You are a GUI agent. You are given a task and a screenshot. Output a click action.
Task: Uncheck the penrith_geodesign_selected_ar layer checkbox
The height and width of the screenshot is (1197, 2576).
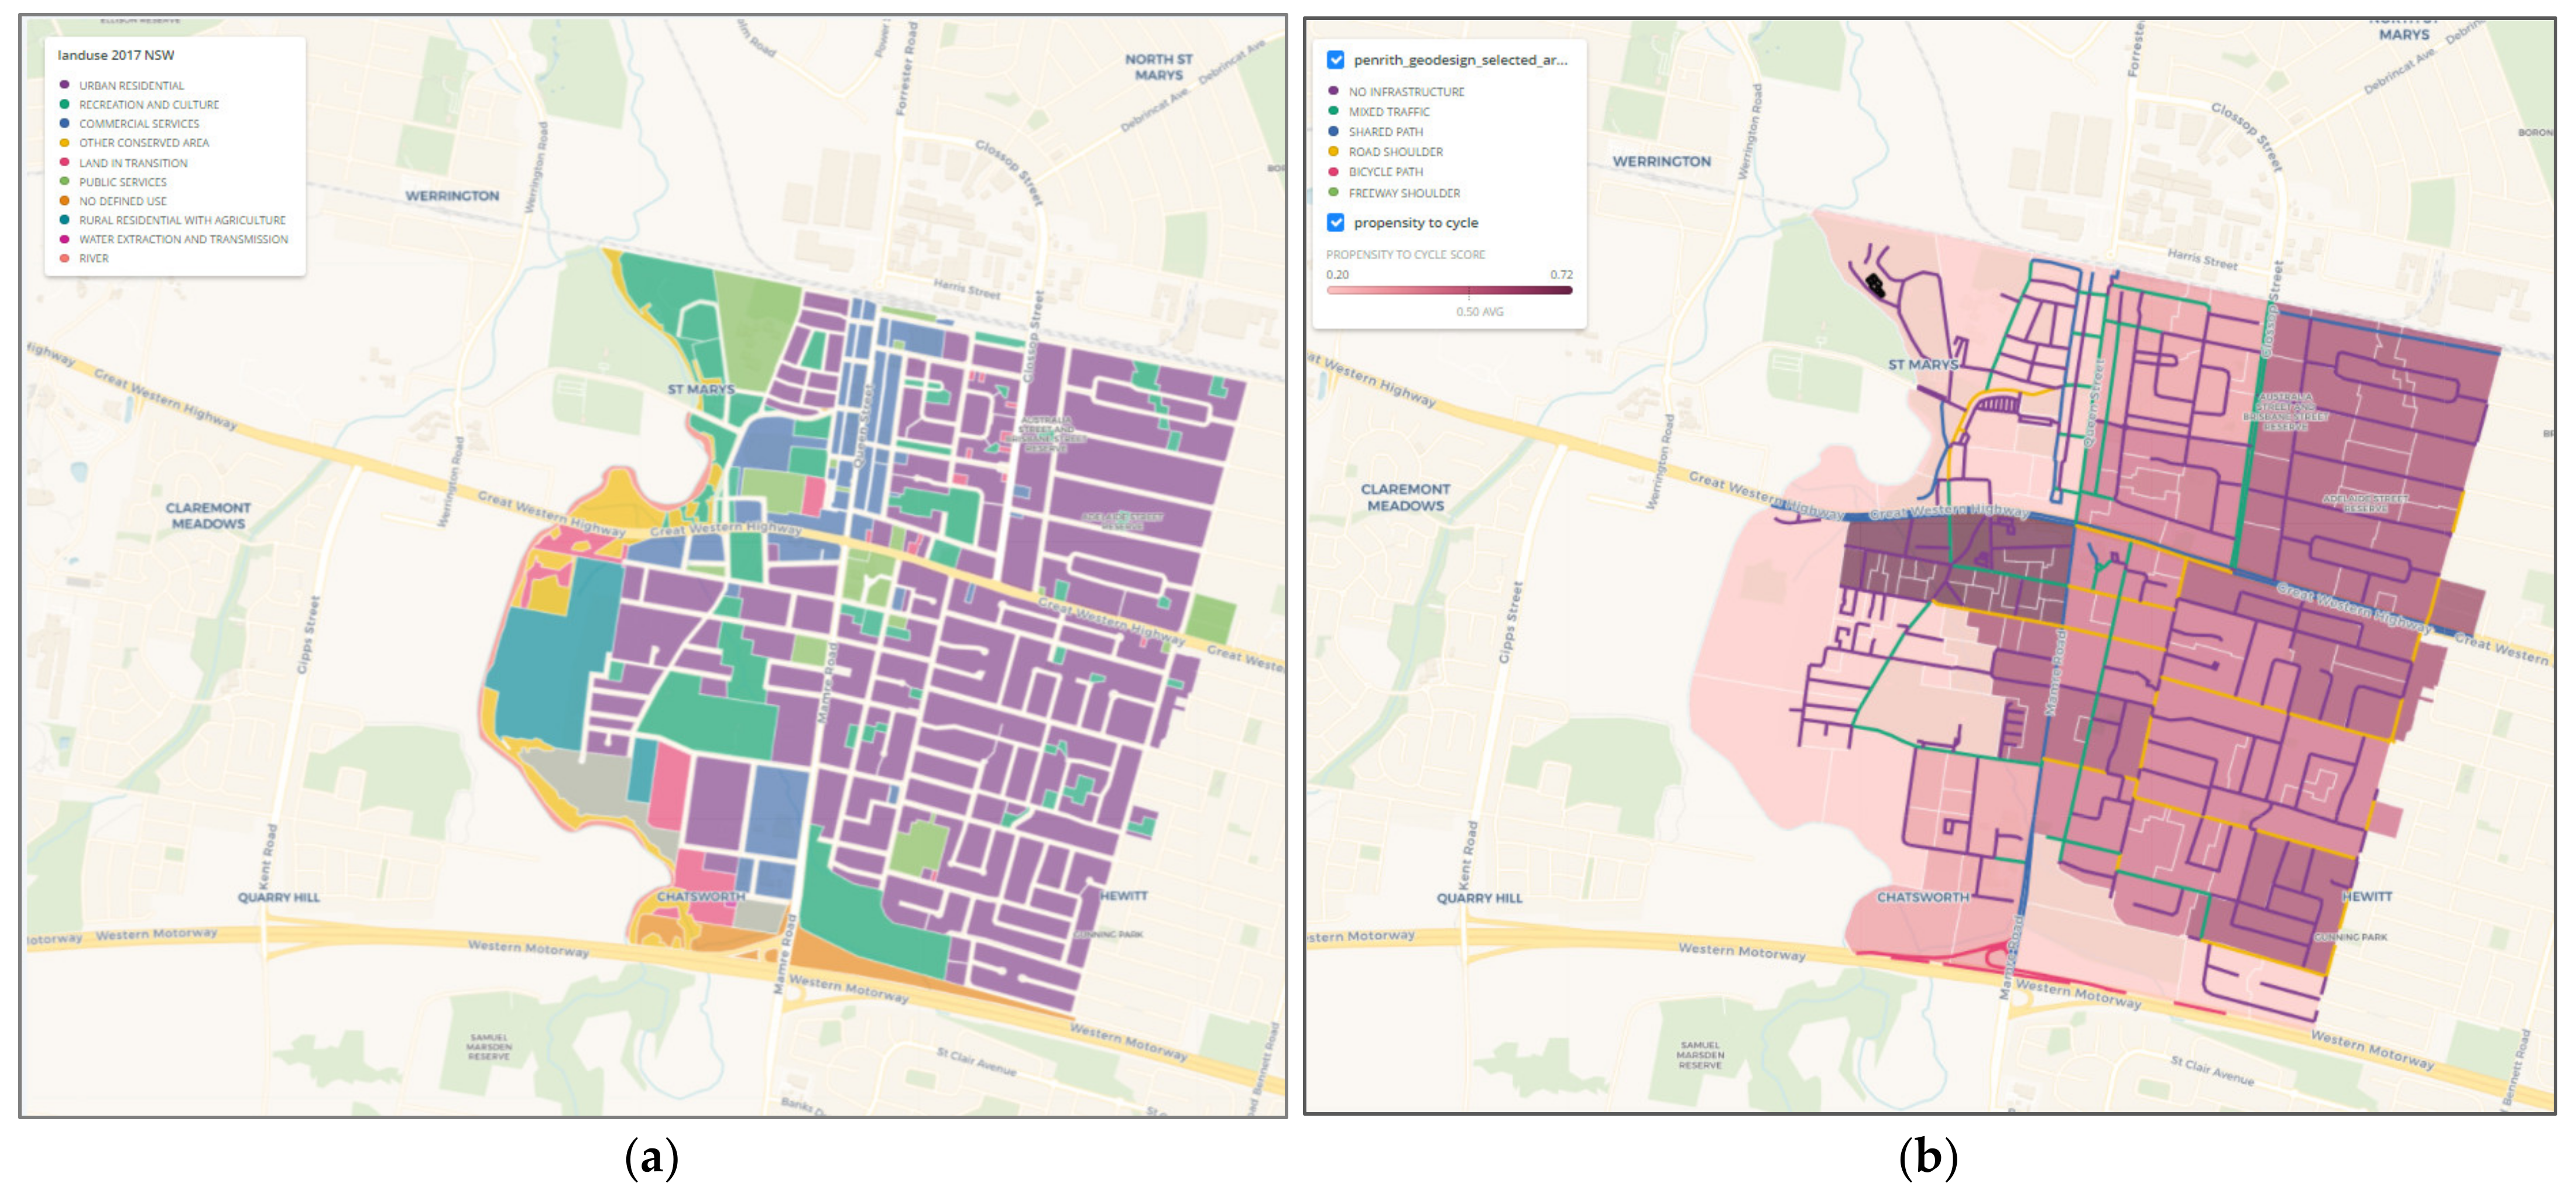point(1335,60)
